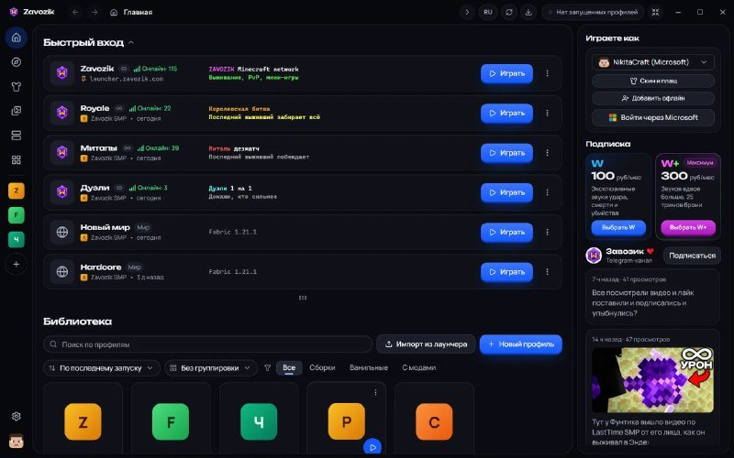Open the F profile card in the library
The height and width of the screenshot is (458, 734).
pyautogui.click(x=171, y=420)
